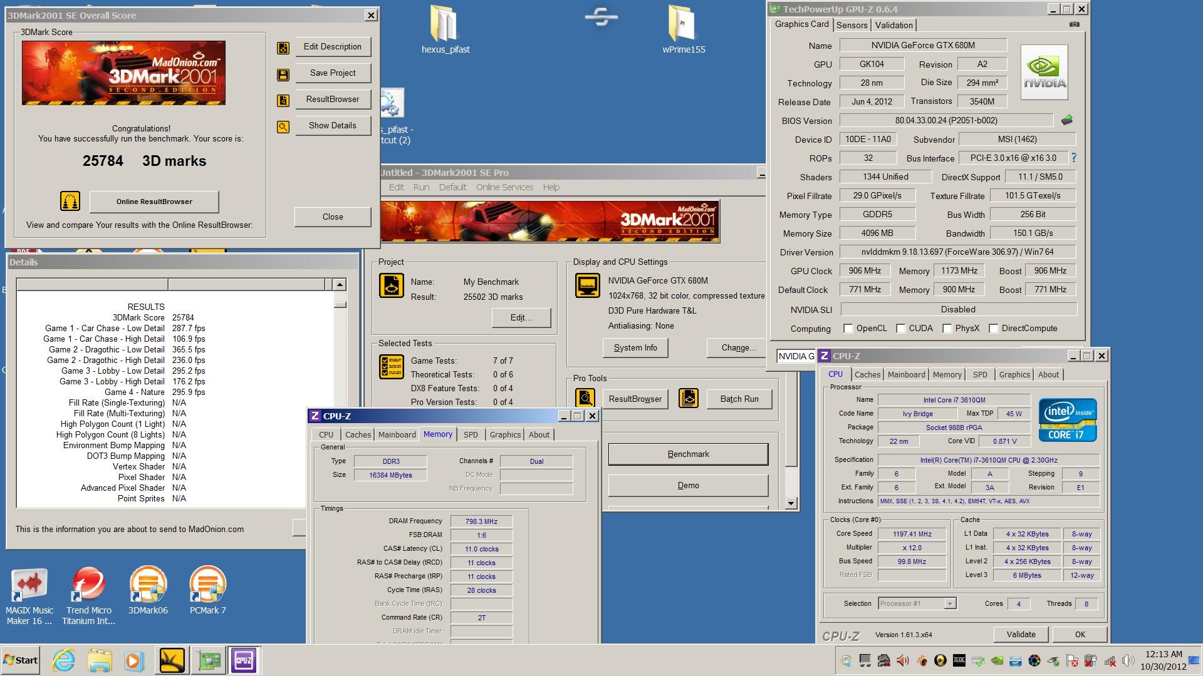Tick the PhysX checkbox in GPU-Z
The width and height of the screenshot is (1203, 676).
947,329
